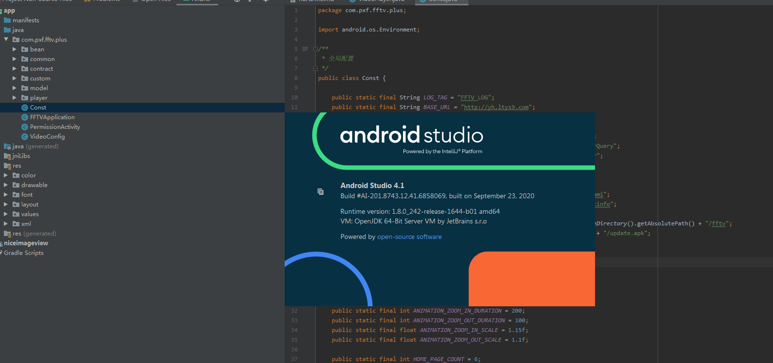Fold the Javadoc comment at line 5
Screen dimensions: 773x363
click(x=315, y=49)
